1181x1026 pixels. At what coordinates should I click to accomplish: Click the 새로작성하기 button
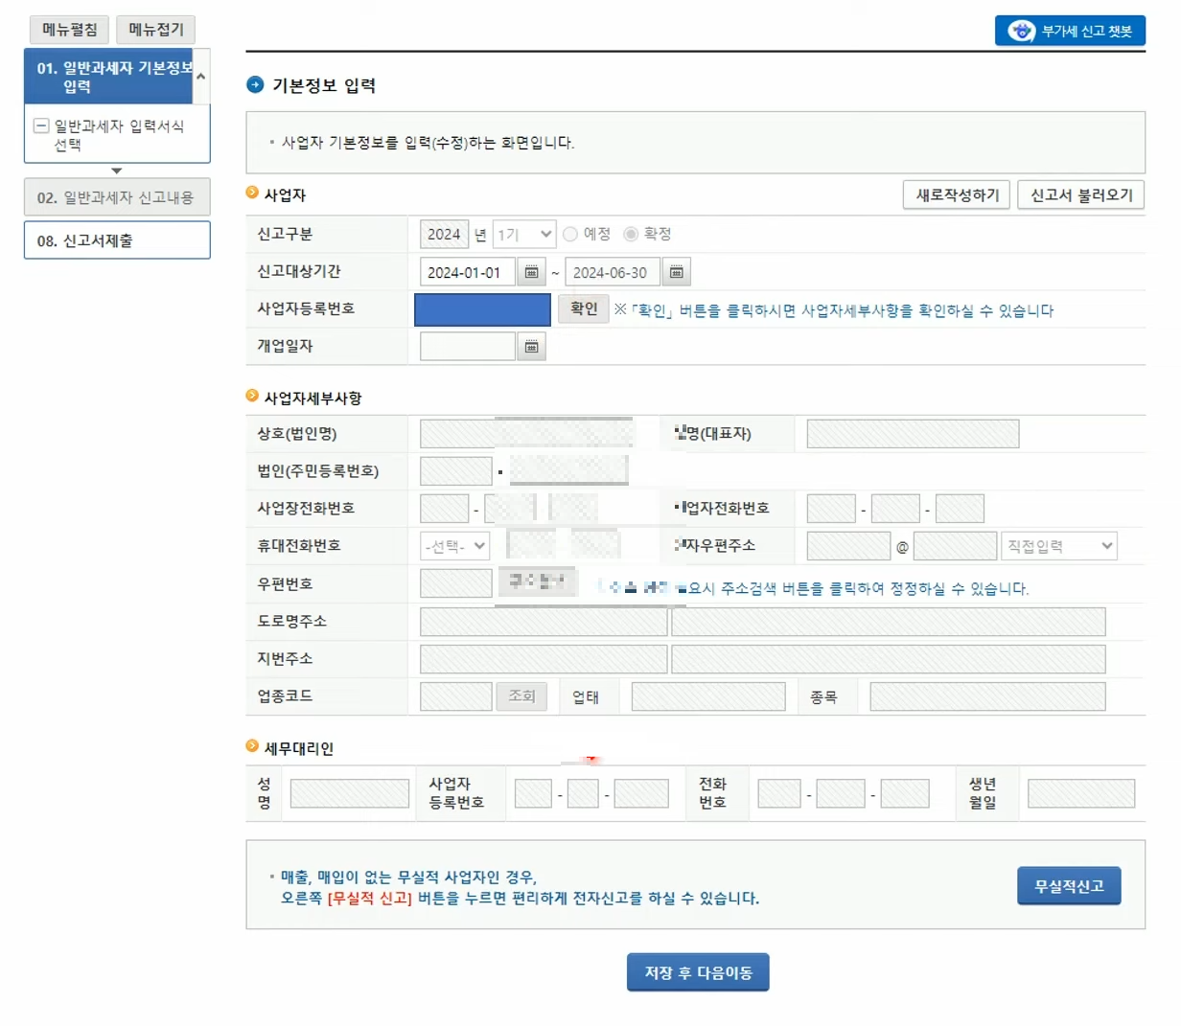[956, 194]
